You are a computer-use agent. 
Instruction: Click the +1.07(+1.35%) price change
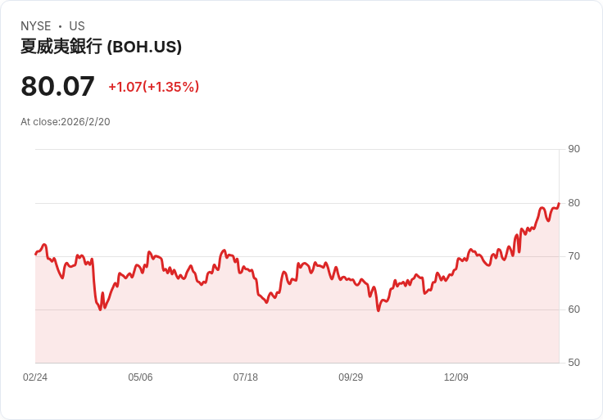coord(154,87)
